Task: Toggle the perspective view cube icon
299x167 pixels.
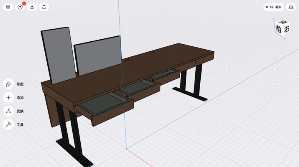Action: (291, 7)
